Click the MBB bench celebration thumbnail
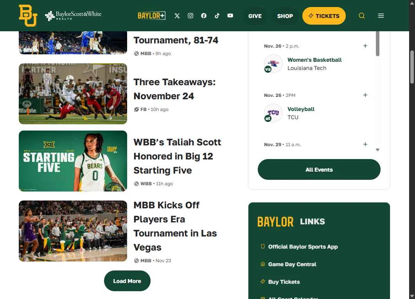This screenshot has height=299, width=415. [73, 231]
